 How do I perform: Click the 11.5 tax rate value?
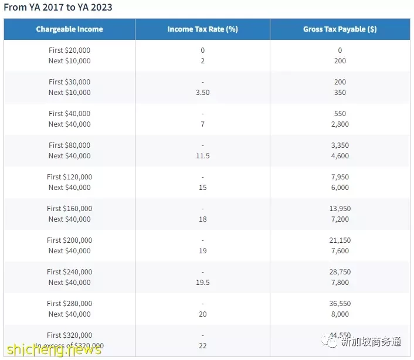click(202, 156)
